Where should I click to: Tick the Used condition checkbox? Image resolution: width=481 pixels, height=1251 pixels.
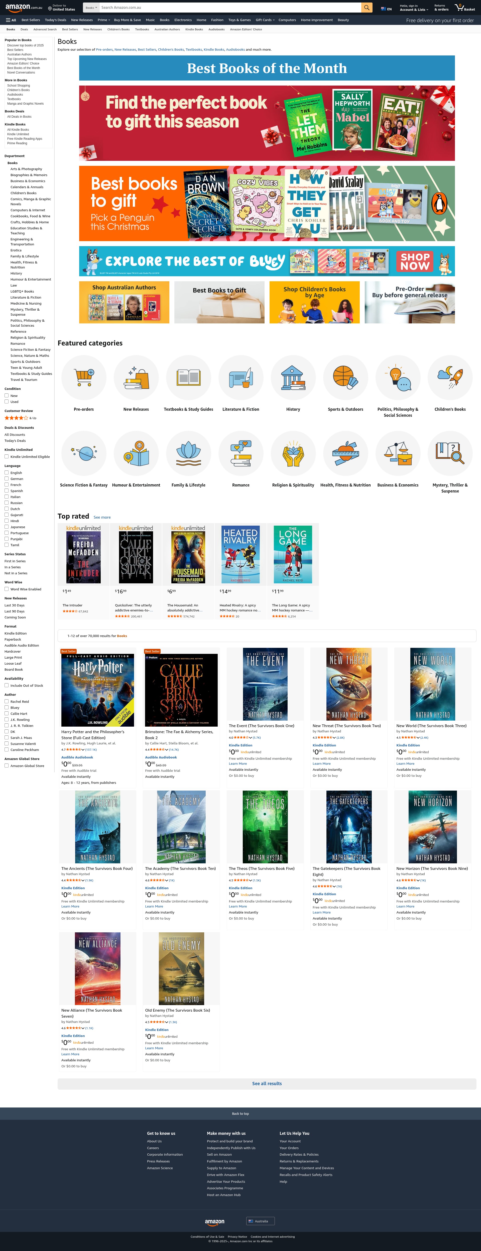tap(7, 402)
